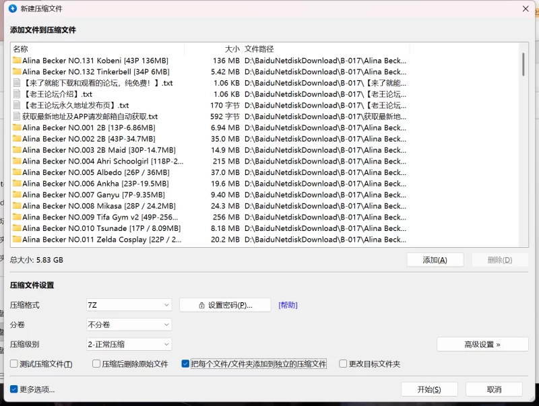539x406 pixels.
Task: Tick the 压缩后删除原始文件 checkbox
Action: coord(96,364)
